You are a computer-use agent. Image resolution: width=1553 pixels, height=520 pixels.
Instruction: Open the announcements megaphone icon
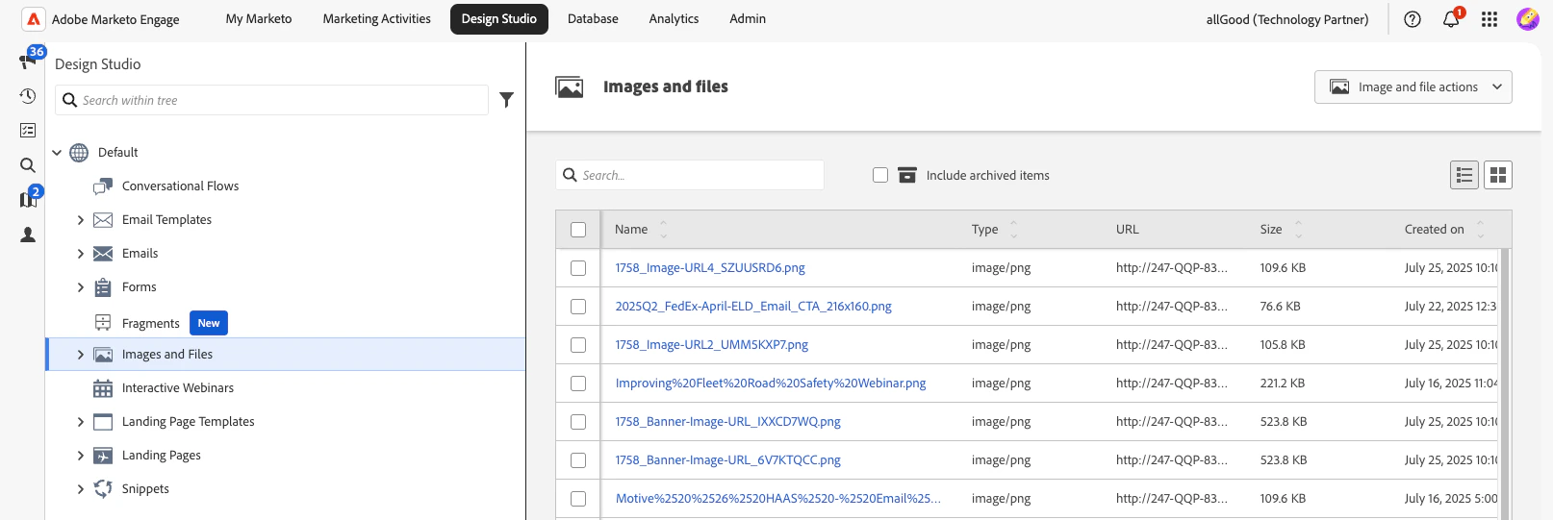(x=27, y=62)
